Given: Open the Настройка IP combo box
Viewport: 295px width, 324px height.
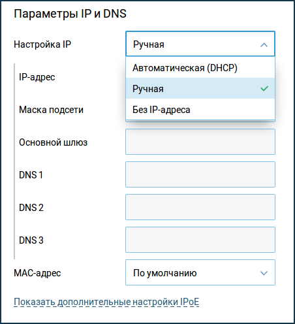Looking at the screenshot, I should click(x=200, y=44).
